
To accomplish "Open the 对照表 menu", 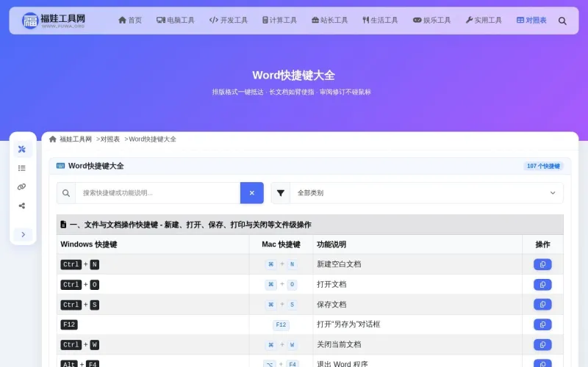I will (x=531, y=21).
